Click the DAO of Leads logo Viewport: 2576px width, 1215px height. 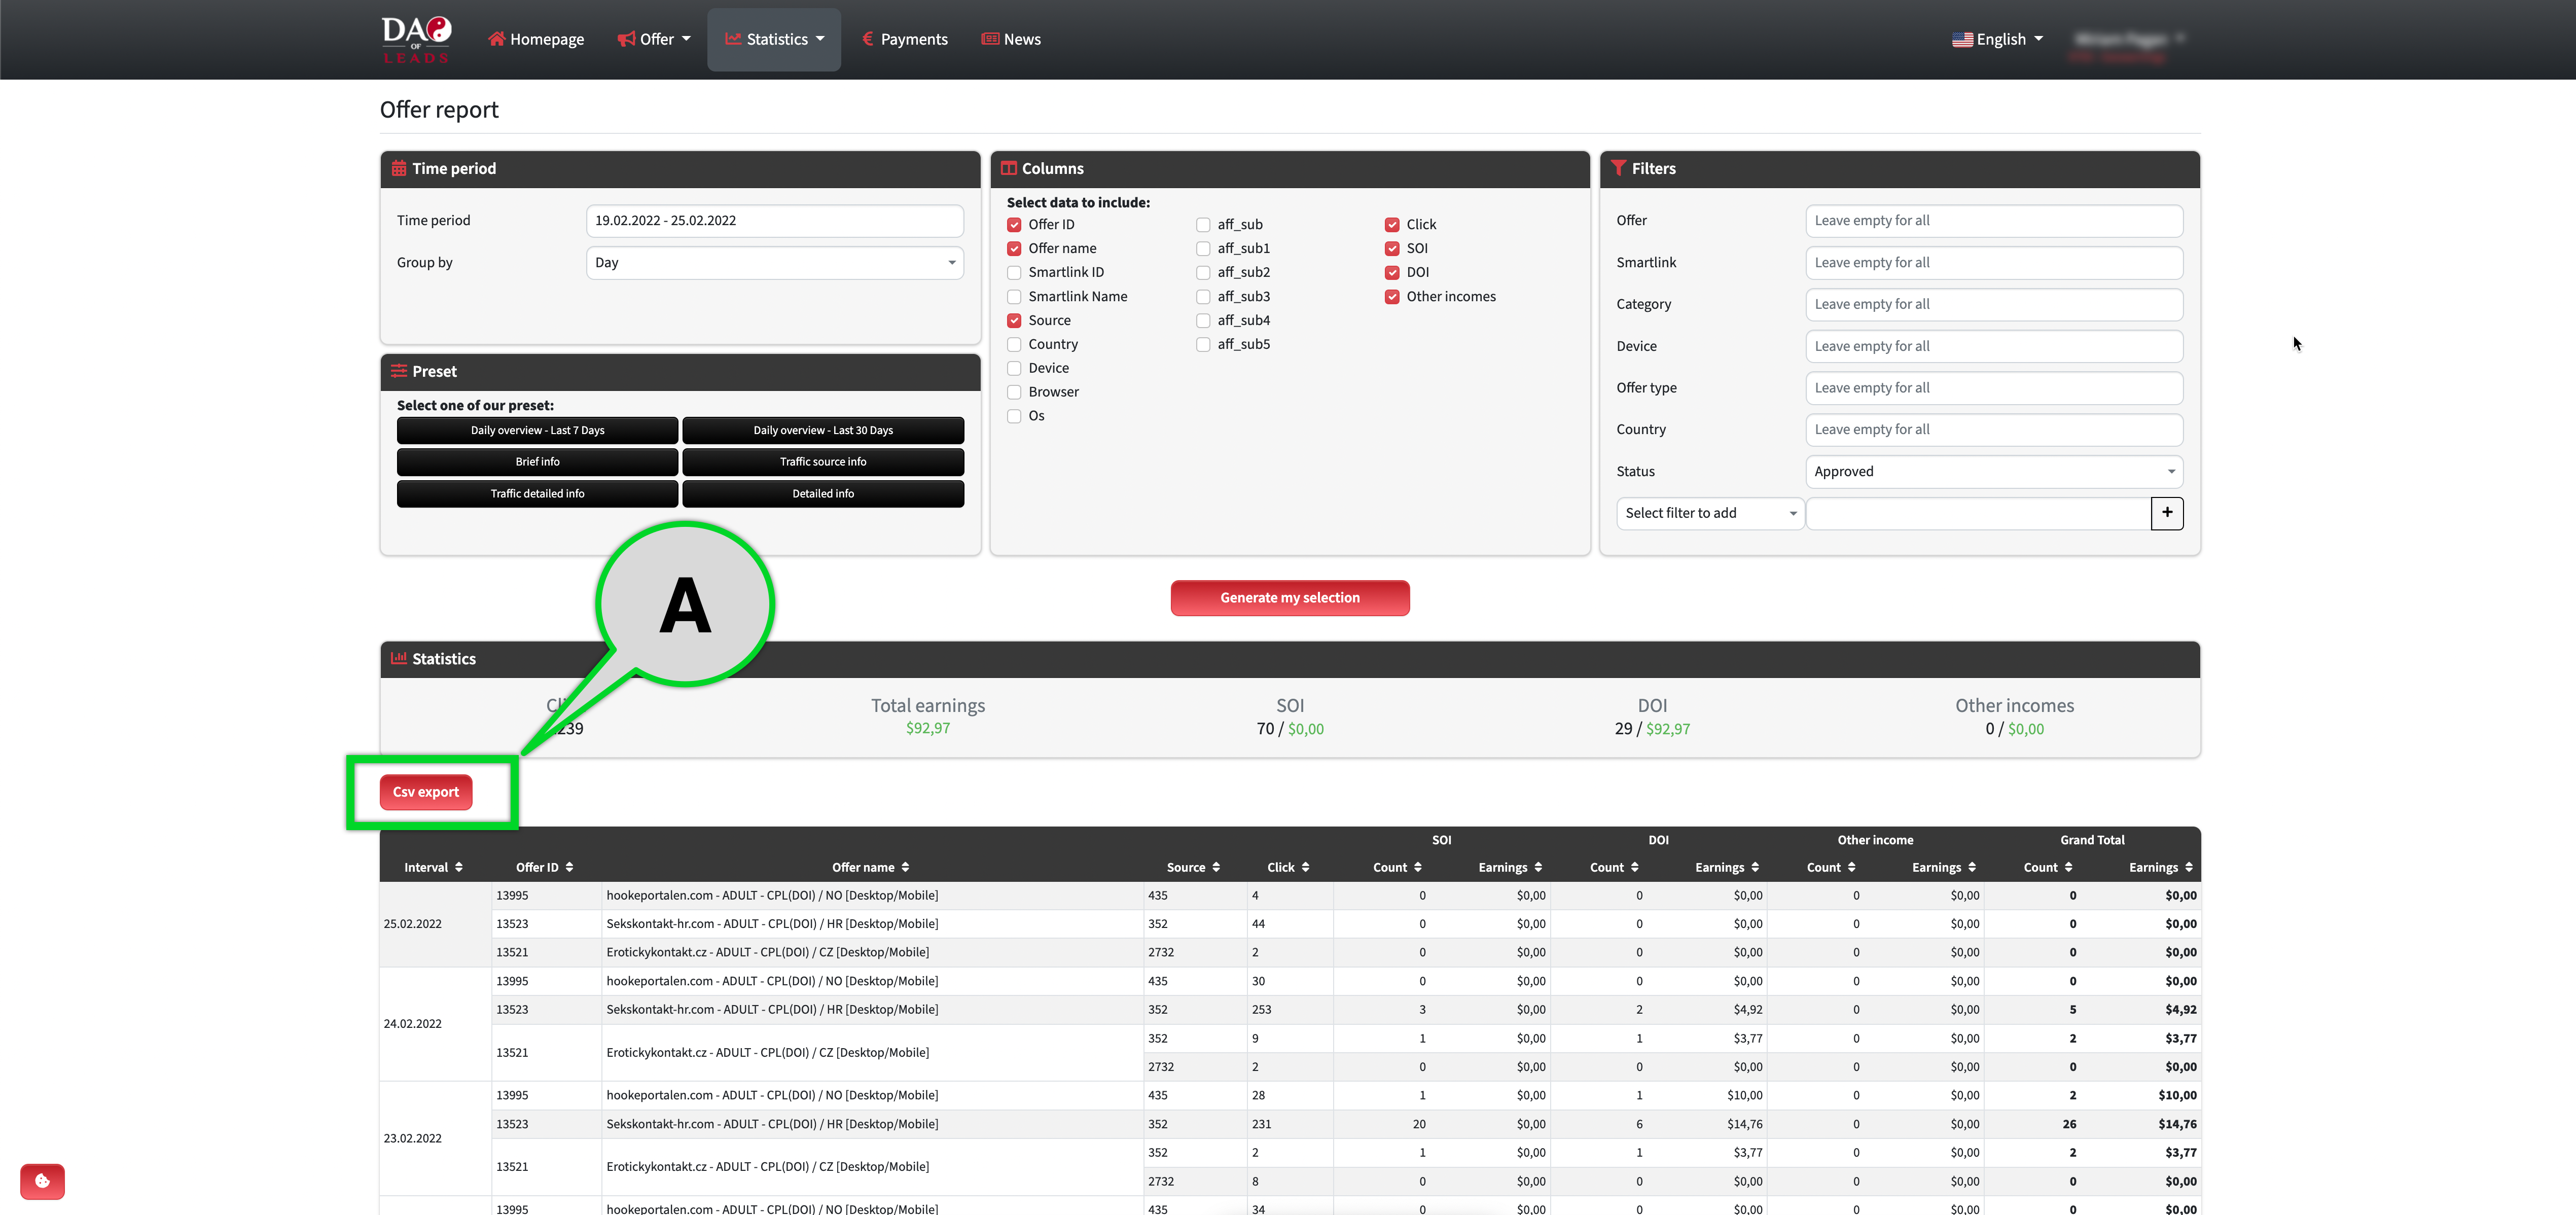[416, 39]
